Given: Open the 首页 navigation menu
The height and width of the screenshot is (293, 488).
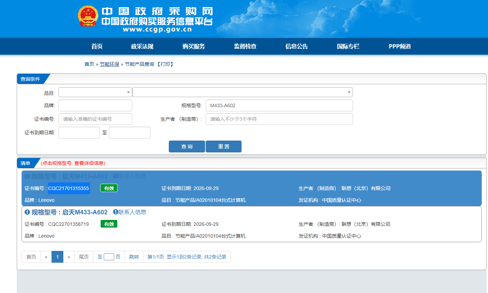Looking at the screenshot, I should point(97,46).
